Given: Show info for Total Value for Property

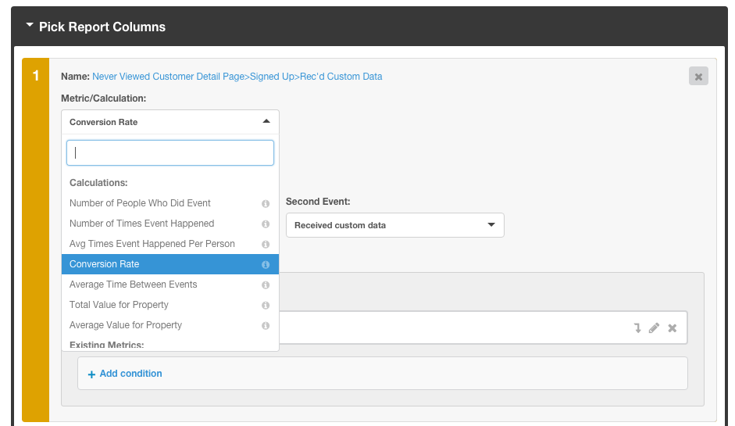Looking at the screenshot, I should pos(266,306).
